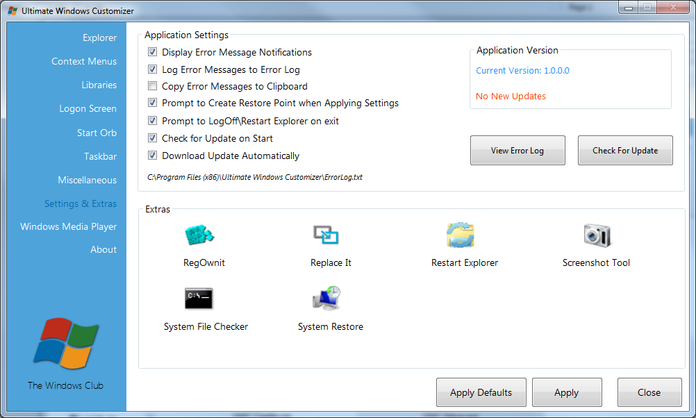Click the Replace It label
696x418 pixels.
click(x=331, y=262)
